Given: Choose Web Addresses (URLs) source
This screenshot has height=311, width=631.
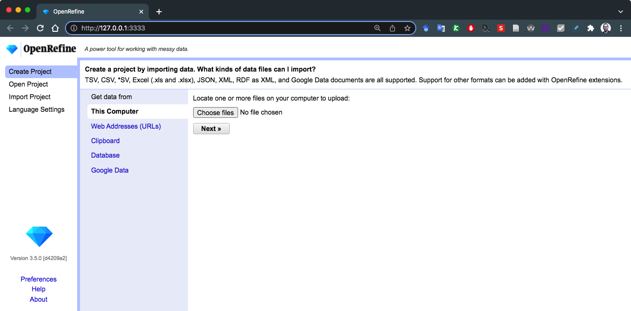Looking at the screenshot, I should click(126, 126).
